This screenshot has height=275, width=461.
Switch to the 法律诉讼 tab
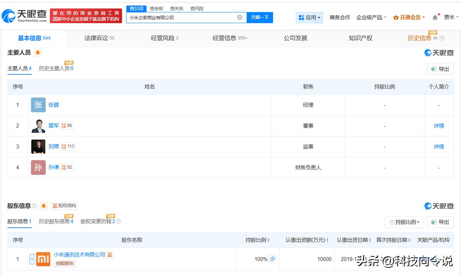[99, 38]
